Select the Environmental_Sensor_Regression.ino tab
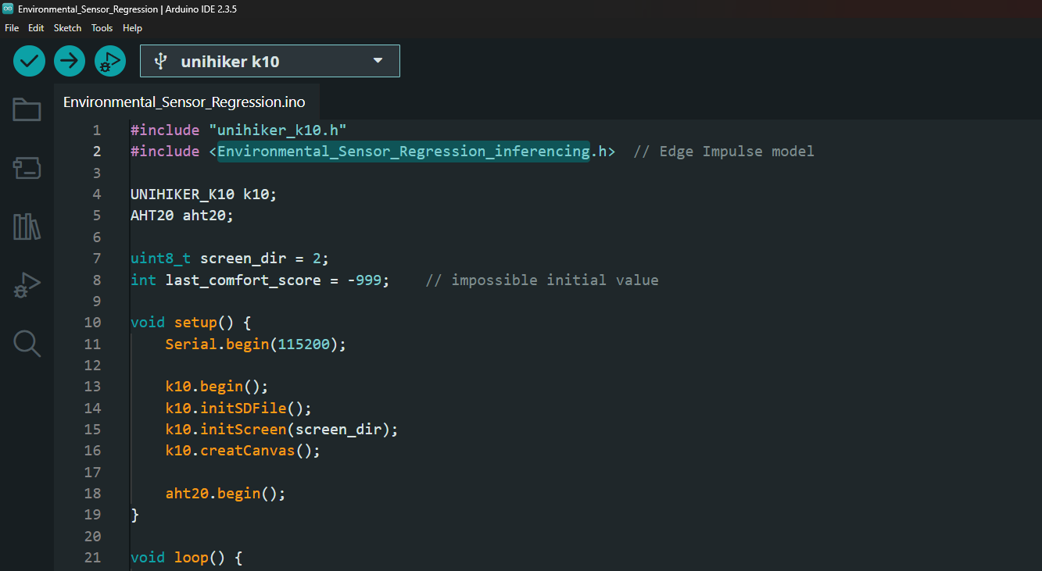Screen dimensions: 1042x571 (x=184, y=102)
